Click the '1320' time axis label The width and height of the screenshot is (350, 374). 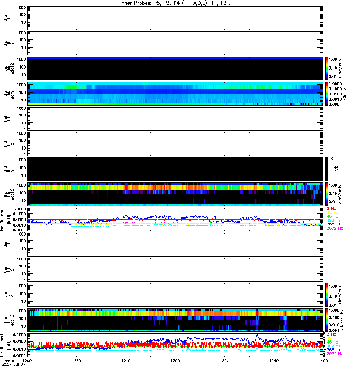click(x=224, y=361)
